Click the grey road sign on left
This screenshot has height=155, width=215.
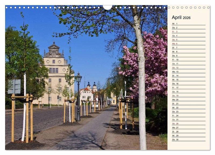point(14,86)
